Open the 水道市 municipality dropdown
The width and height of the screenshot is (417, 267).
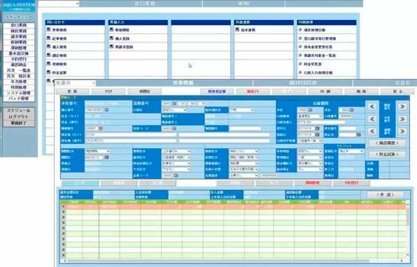pos(92,83)
